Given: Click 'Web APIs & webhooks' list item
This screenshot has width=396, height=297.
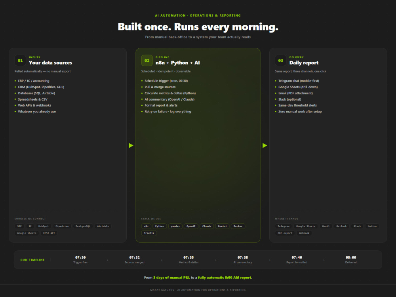Looking at the screenshot, I should coord(34,105).
